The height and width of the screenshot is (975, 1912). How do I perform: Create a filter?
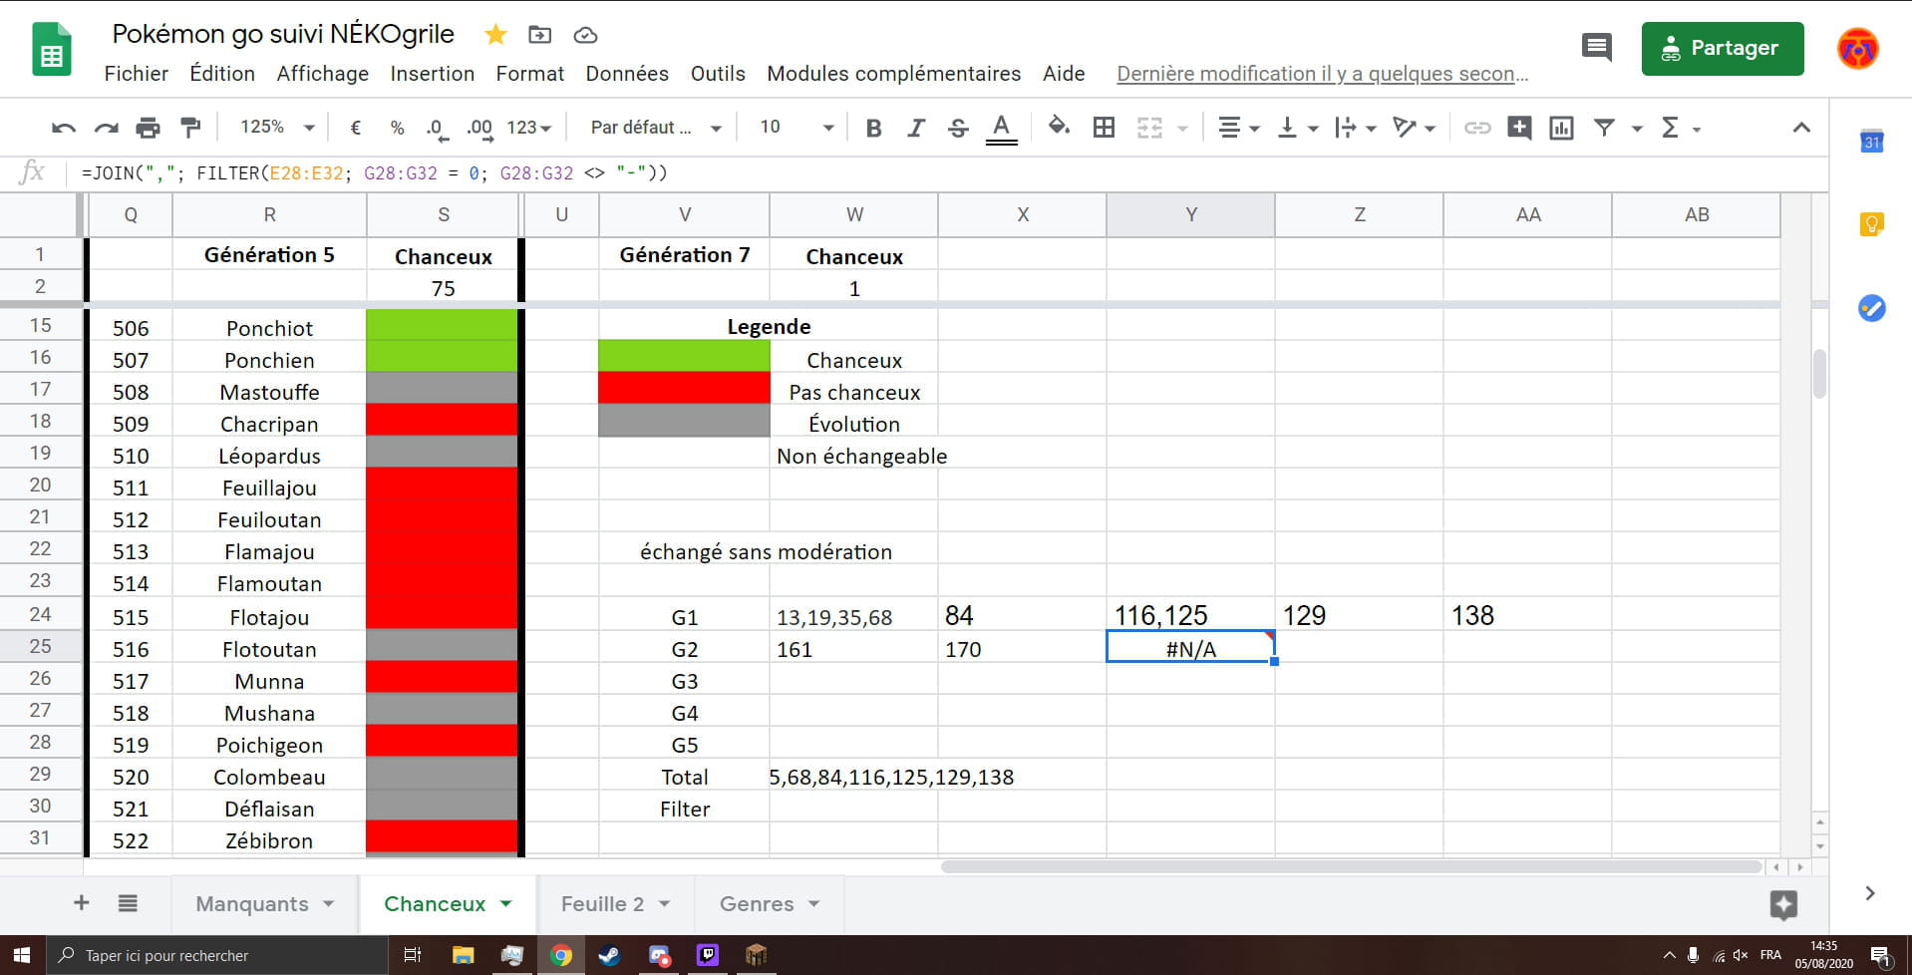[x=1604, y=128]
